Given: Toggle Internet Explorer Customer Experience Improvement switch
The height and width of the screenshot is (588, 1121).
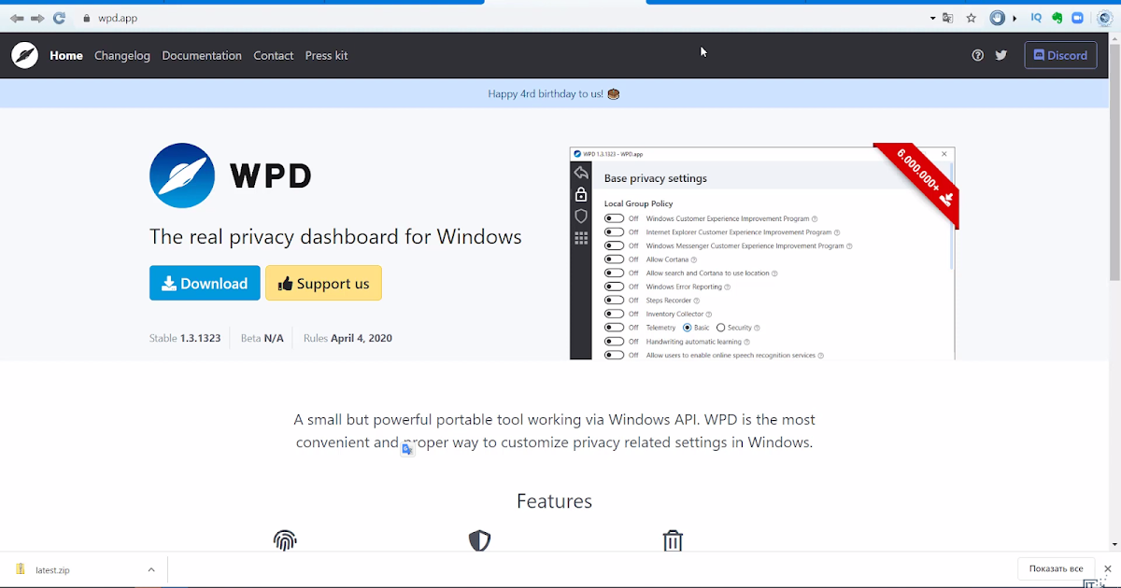Looking at the screenshot, I should point(614,232).
